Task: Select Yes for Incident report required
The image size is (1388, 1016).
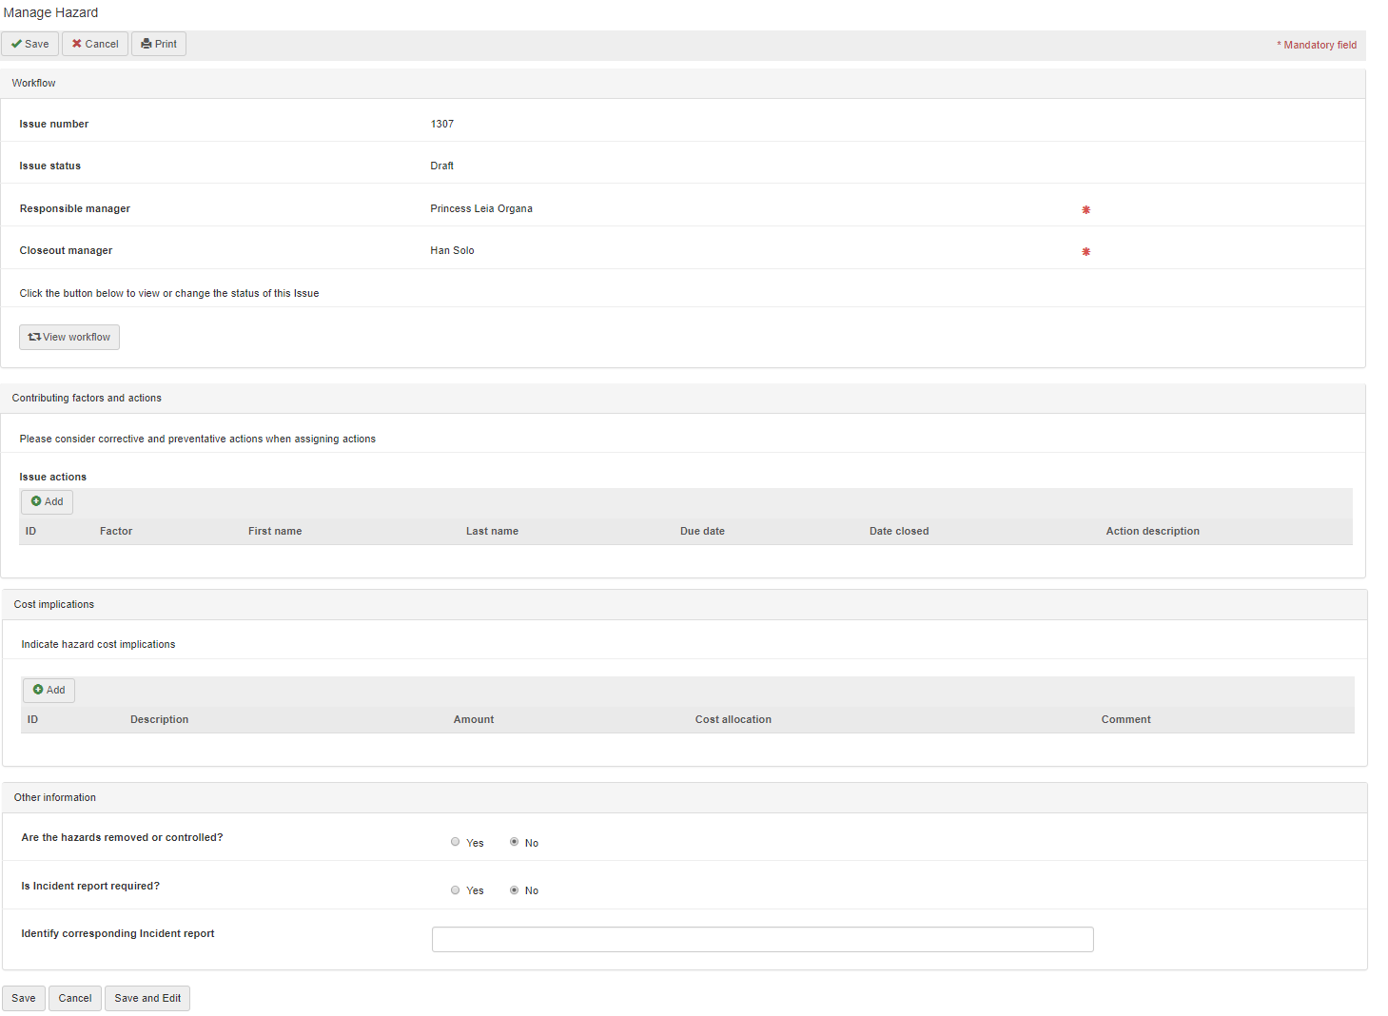Action: pos(456,890)
